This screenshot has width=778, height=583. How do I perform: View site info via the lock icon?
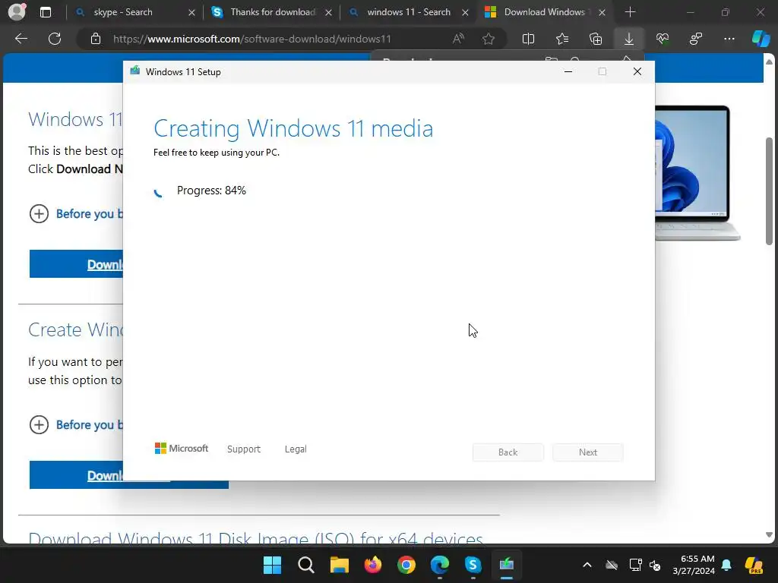coord(96,39)
